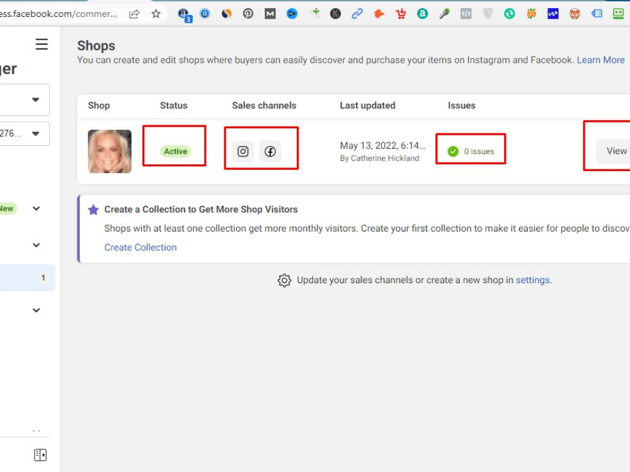Open the hamburger menu in sidebar
Viewport: 630px width, 472px height.
click(42, 44)
